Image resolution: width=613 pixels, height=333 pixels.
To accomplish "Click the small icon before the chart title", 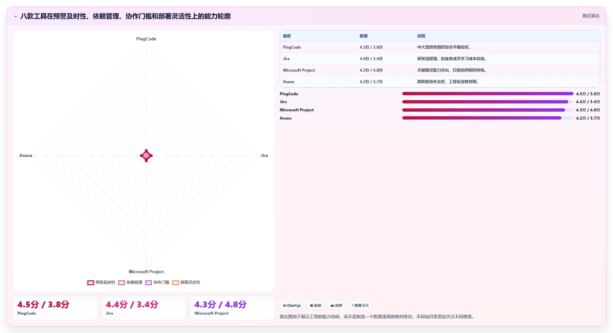I will tap(15, 16).
